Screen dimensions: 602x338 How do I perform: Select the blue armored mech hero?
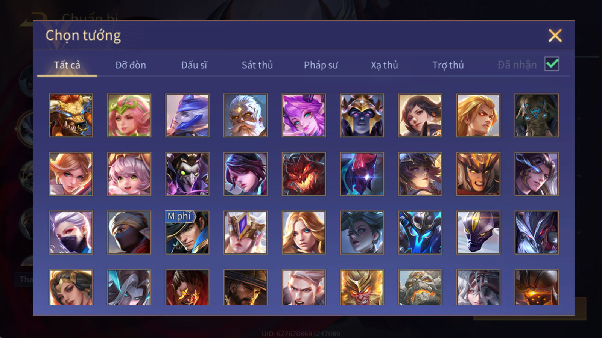click(420, 232)
